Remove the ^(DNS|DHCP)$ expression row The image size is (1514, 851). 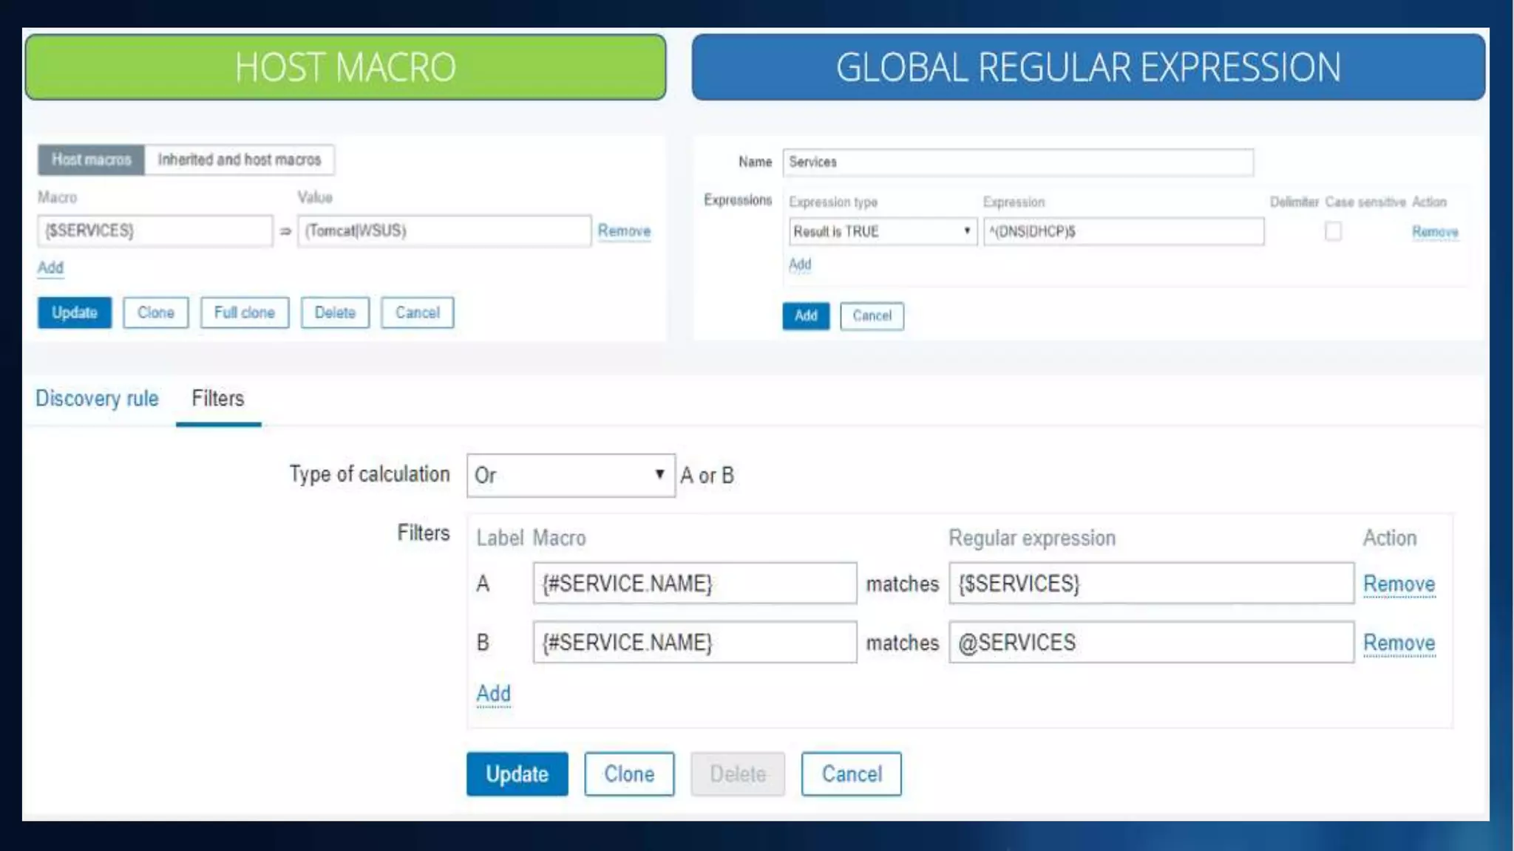[x=1435, y=232]
